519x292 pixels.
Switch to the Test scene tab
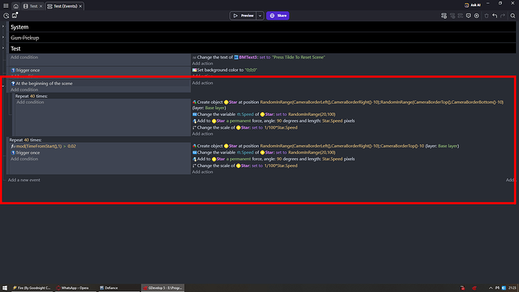[32, 6]
